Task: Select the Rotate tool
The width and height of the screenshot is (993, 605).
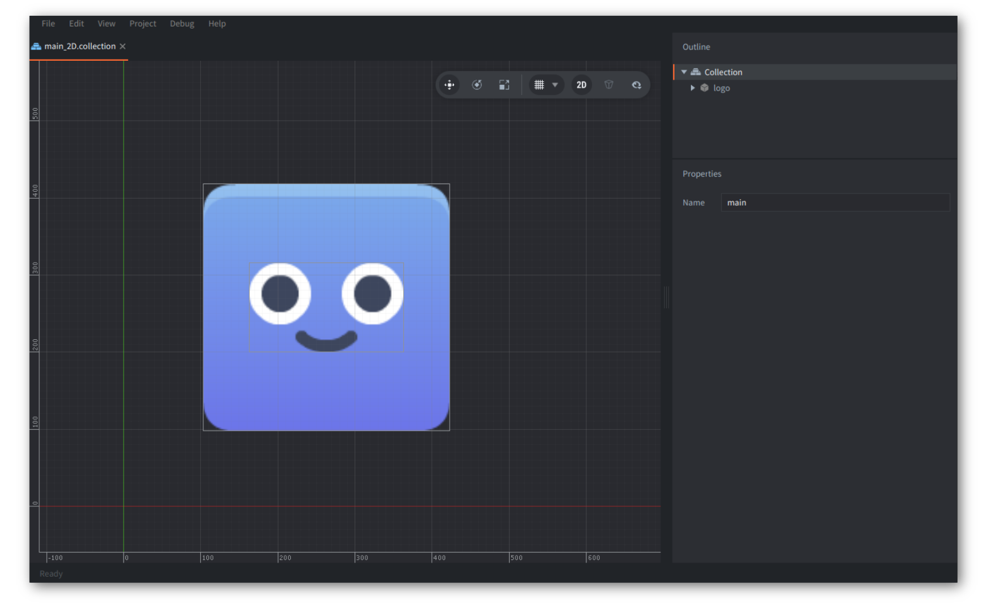Action: 477,85
